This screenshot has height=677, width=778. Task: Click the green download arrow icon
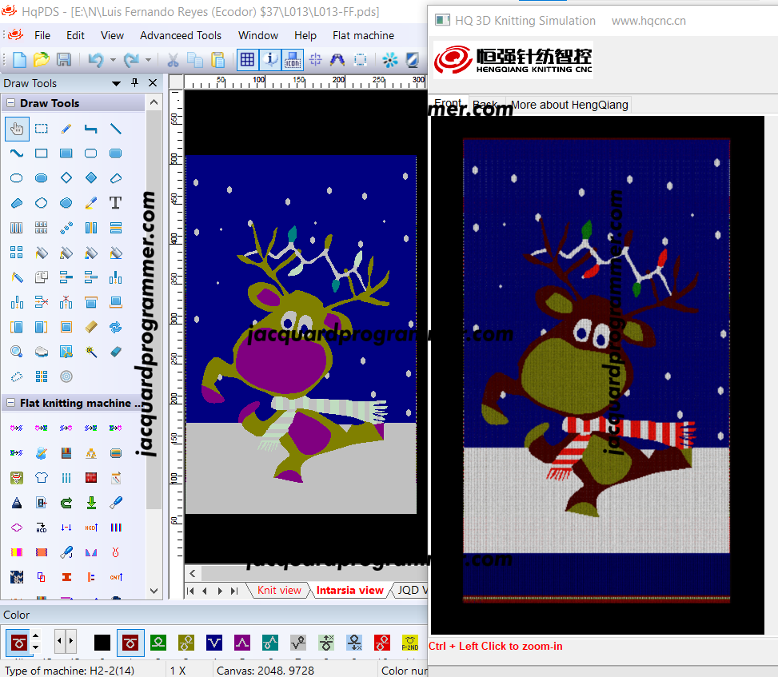[x=91, y=503]
